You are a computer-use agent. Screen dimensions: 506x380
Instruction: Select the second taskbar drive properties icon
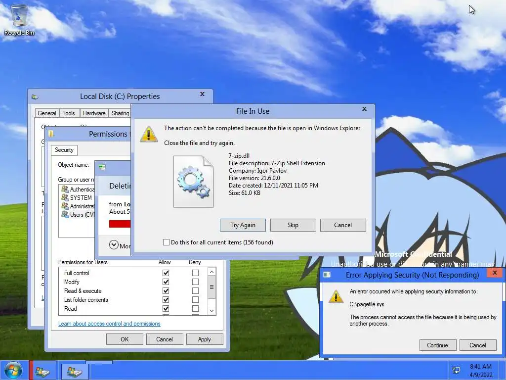tap(74, 371)
